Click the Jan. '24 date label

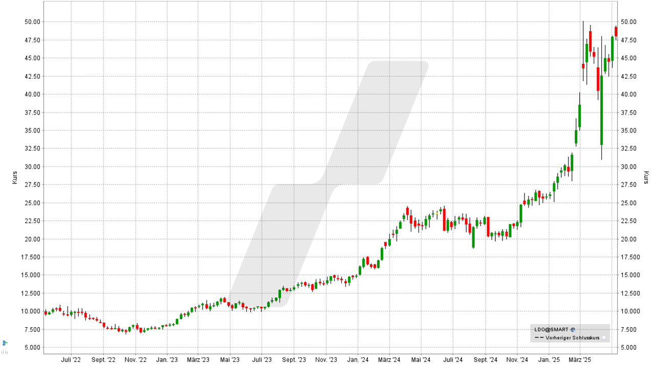[358, 360]
